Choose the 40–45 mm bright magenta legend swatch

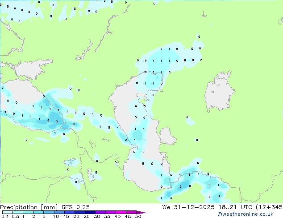[x=121, y=212]
